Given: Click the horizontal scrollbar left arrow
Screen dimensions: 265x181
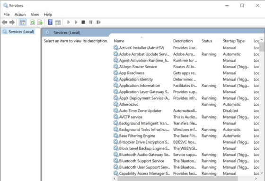Looking at the screenshot, I should [115, 179].
